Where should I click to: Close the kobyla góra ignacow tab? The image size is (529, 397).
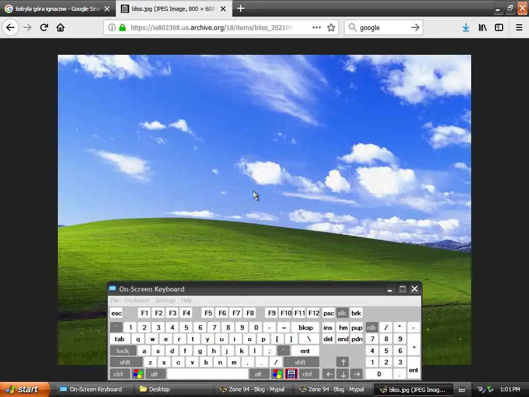107,9
